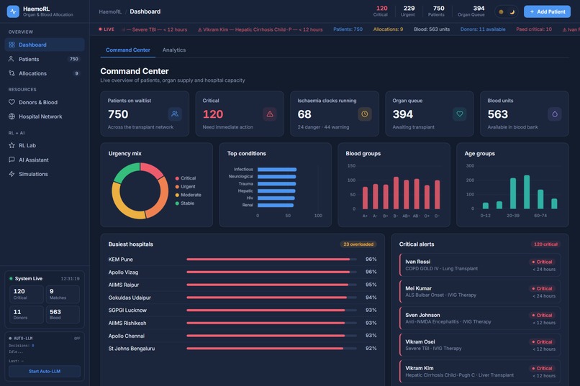Click the Gokuldas Udaipur hospital name
The image size is (580, 386).
coord(130,298)
